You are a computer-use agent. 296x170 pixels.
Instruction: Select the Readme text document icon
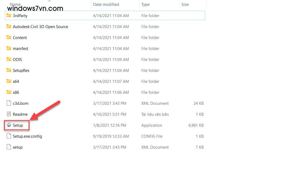click(9, 114)
